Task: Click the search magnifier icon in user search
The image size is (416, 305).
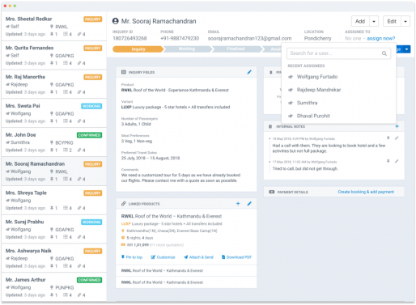Action: point(384,53)
